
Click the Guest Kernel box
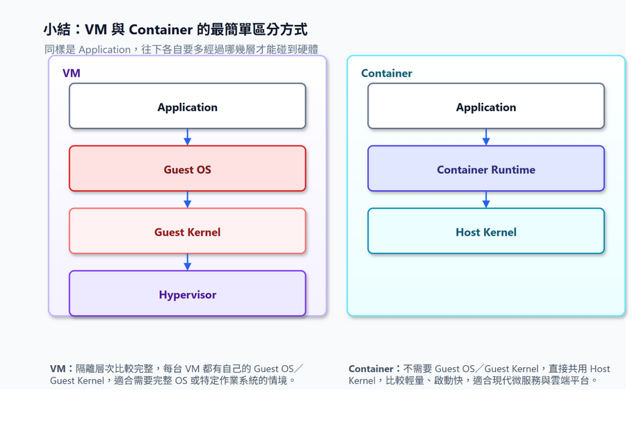point(188,231)
